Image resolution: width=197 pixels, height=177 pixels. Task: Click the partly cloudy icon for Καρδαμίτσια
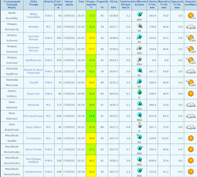tap(191, 60)
